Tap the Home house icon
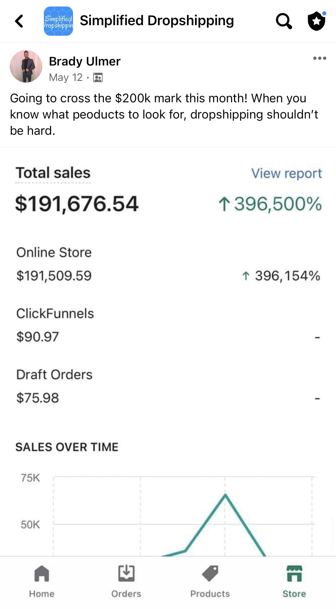336x609 pixels. tap(42, 574)
